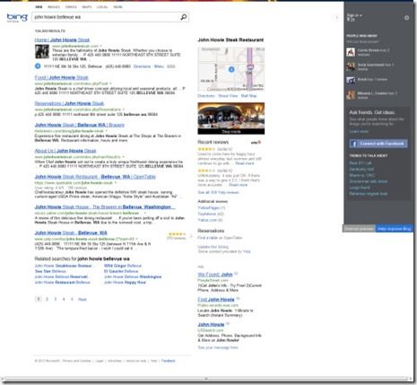Click the John Howie Steak map thumbnail
Image resolution: width=417 pixels, height=385 pixels.
(231, 69)
